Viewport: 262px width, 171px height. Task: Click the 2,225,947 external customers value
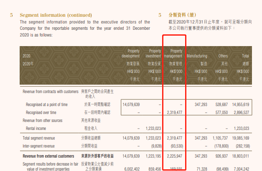coord(173,156)
